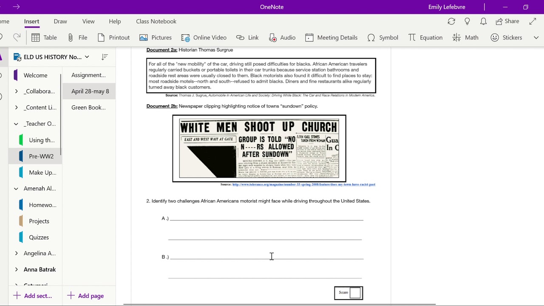Open the Stickers gallery
The image size is (544, 306).
pyautogui.click(x=506, y=37)
